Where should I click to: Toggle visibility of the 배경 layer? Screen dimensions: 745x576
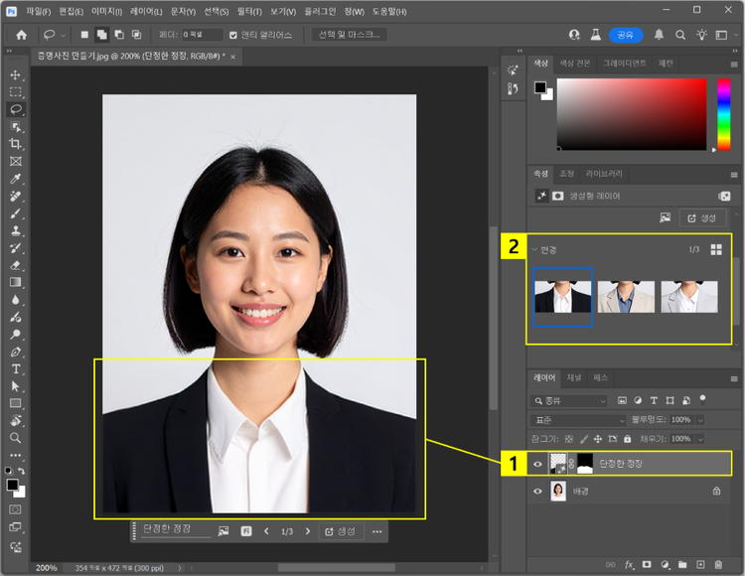(x=539, y=491)
